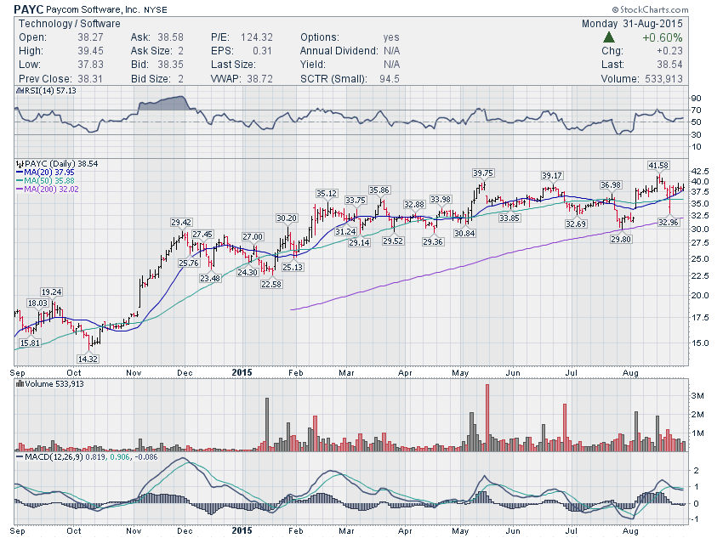Image resolution: width=723 pixels, height=538 pixels.
Task: Click the Last value 38.54 in header
Action: tap(670, 65)
